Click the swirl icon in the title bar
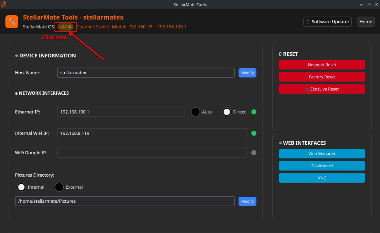The width and height of the screenshot is (380, 233). coord(4,4)
